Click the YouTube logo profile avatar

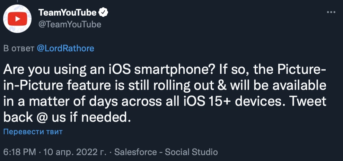click(17, 18)
